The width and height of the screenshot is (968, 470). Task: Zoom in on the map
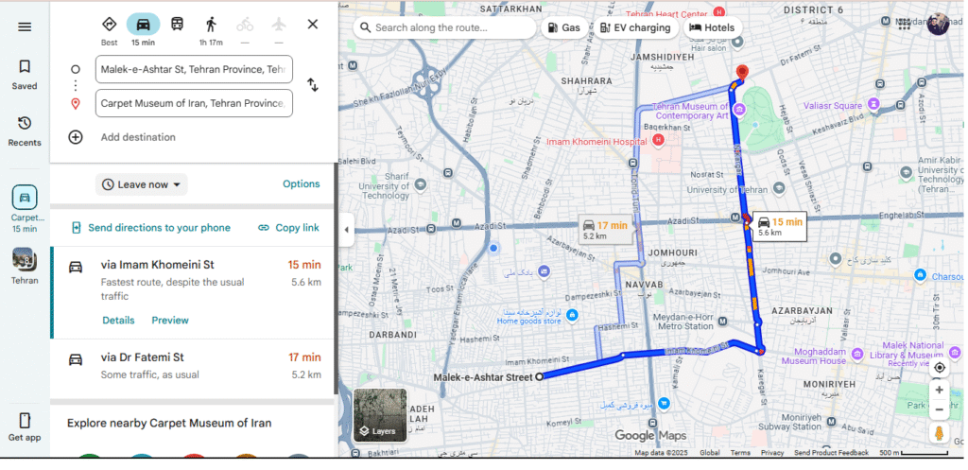click(x=939, y=390)
